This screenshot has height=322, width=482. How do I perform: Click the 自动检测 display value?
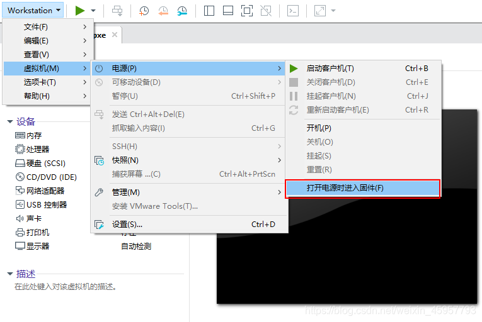[136, 246]
